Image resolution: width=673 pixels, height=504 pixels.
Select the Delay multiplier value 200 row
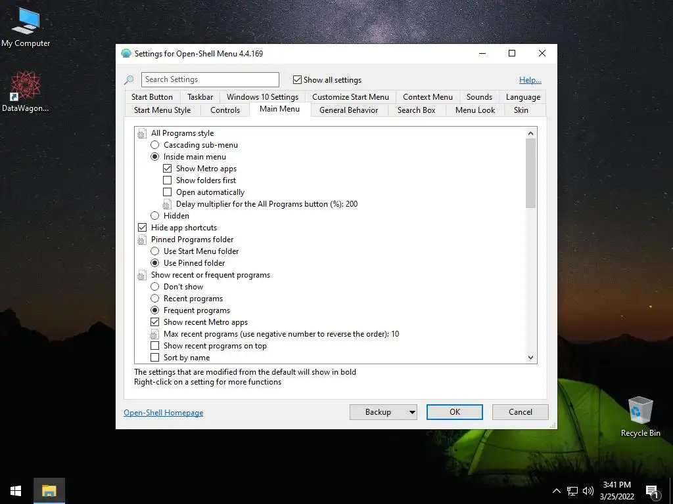(x=260, y=204)
